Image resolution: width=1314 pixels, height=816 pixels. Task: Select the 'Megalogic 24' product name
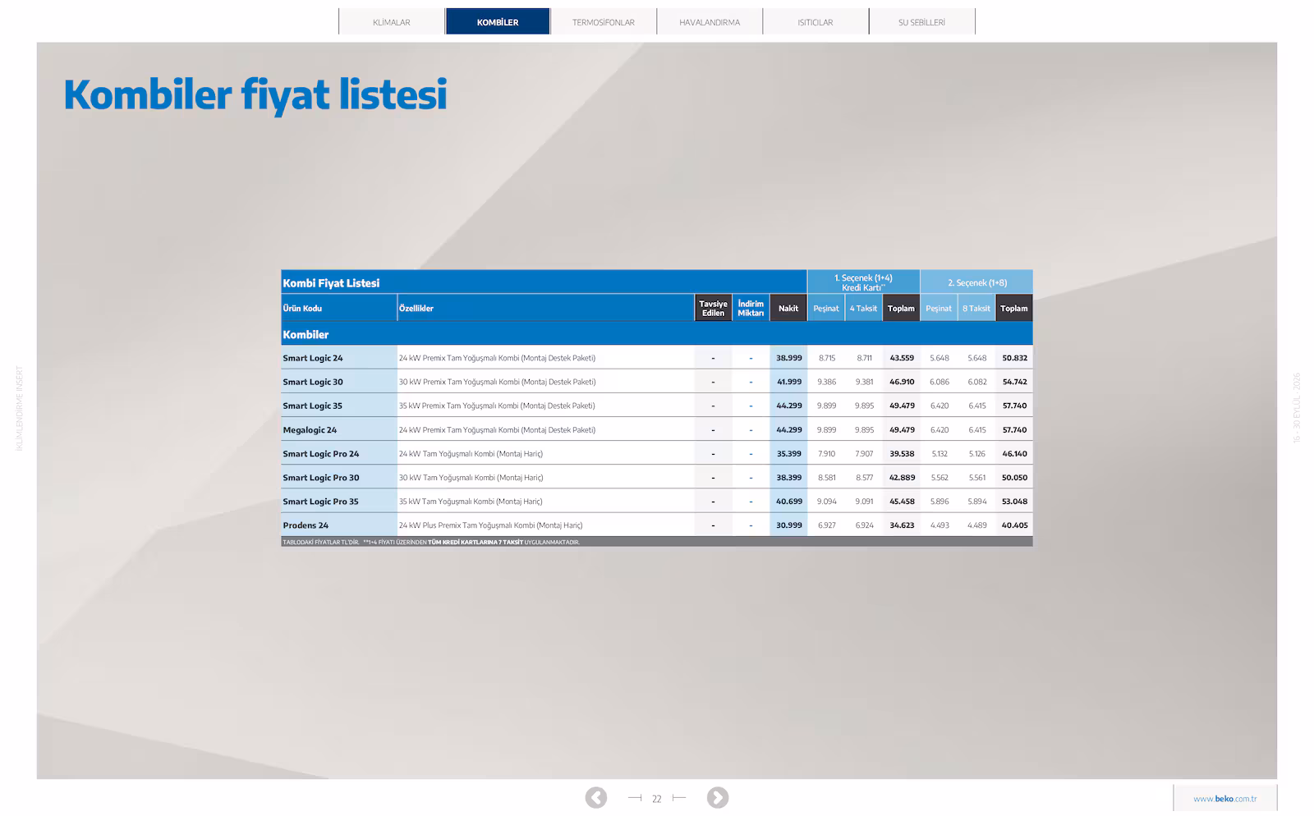click(x=310, y=430)
